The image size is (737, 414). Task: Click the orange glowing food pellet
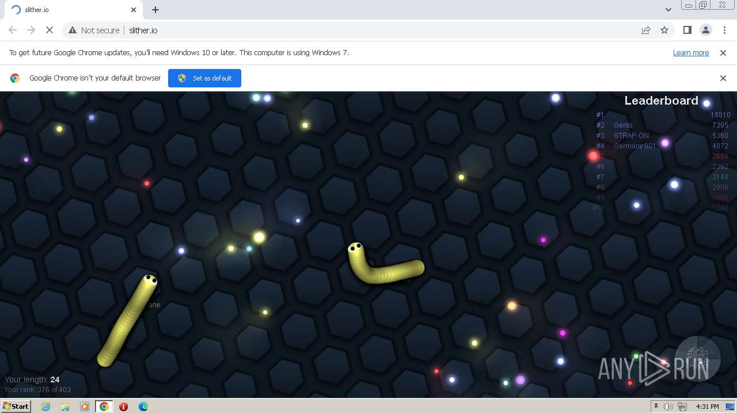tap(512, 306)
